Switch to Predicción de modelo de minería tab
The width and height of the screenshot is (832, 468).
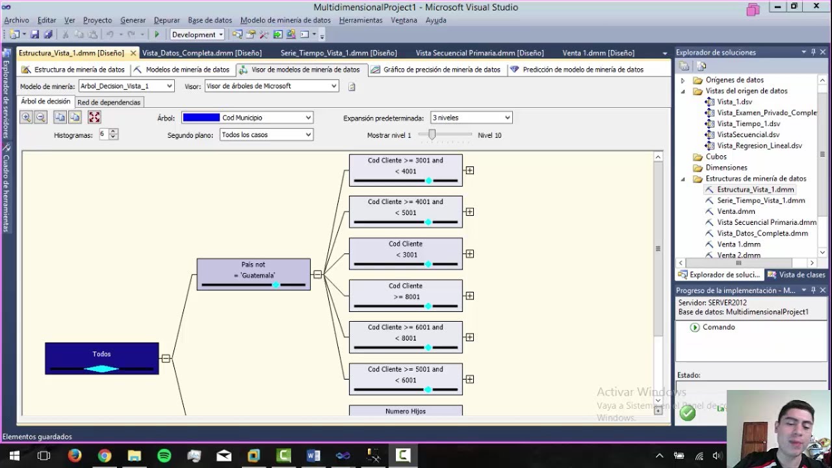[x=577, y=70]
